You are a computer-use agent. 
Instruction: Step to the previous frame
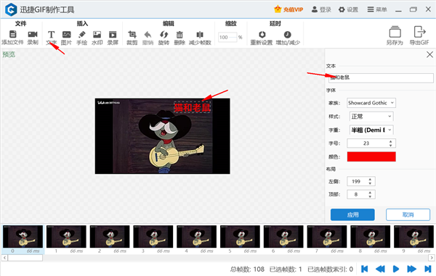point(380,269)
